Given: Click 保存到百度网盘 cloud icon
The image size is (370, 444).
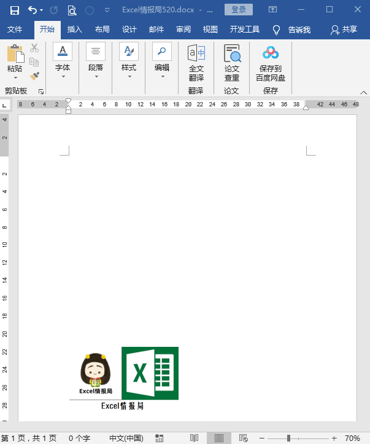Looking at the screenshot, I should (271, 53).
